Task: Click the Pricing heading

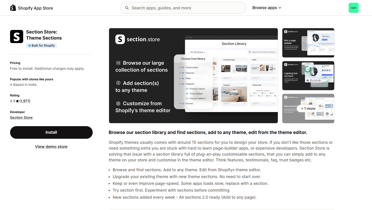Action: 15,63
